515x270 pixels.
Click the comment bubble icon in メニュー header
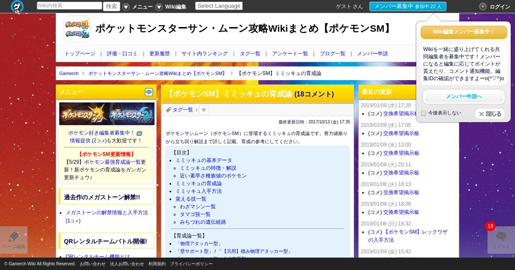149,92
